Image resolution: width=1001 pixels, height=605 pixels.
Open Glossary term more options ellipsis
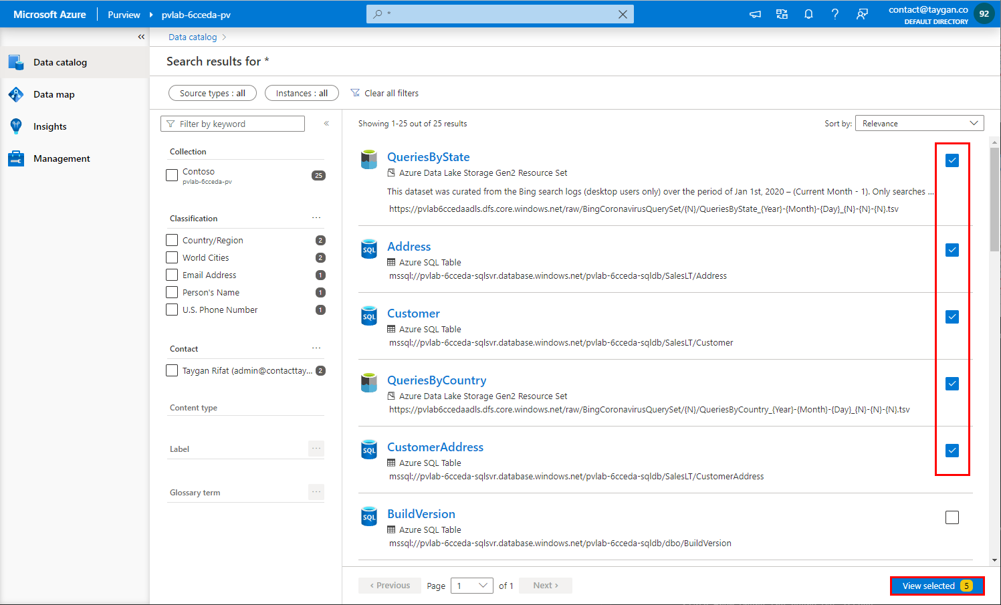point(316,492)
